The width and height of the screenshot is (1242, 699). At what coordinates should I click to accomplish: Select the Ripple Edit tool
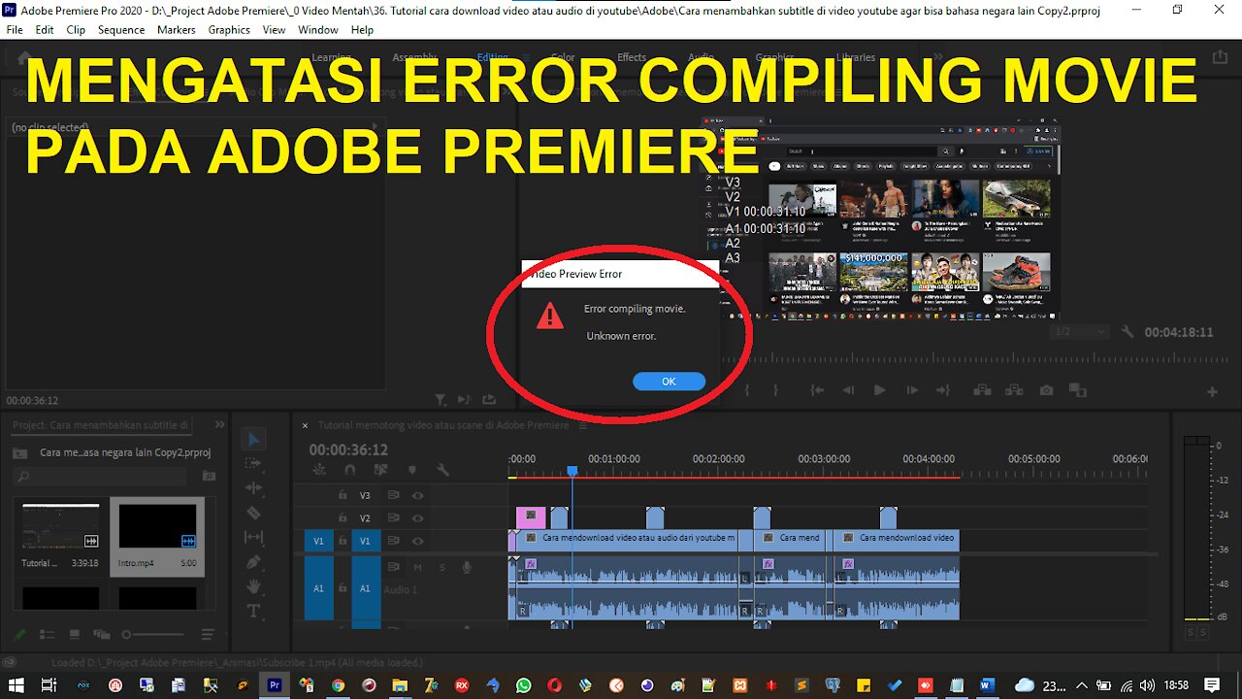pos(253,488)
